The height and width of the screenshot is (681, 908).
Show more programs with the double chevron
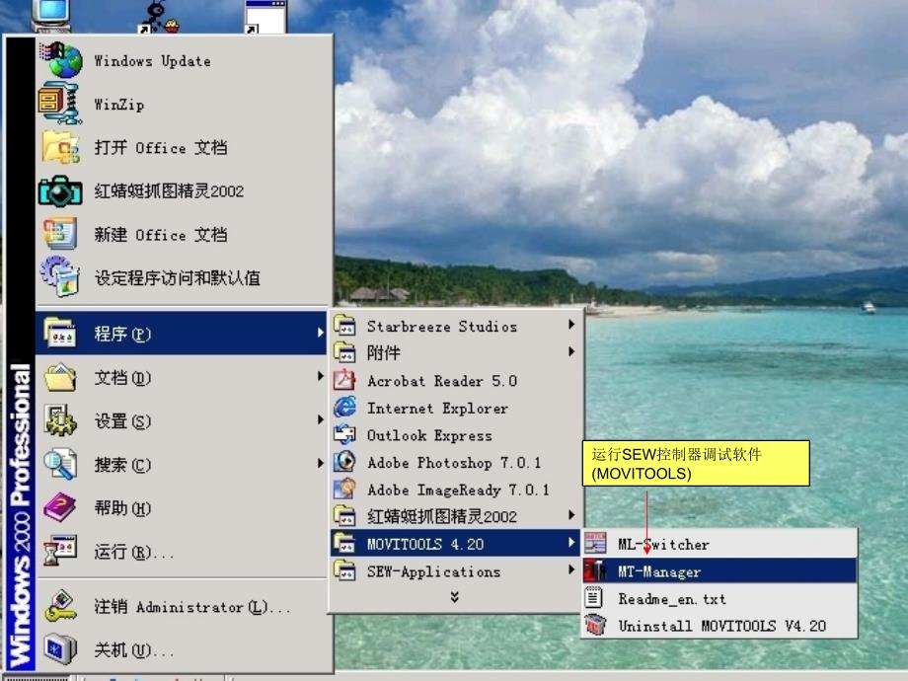[x=454, y=597]
